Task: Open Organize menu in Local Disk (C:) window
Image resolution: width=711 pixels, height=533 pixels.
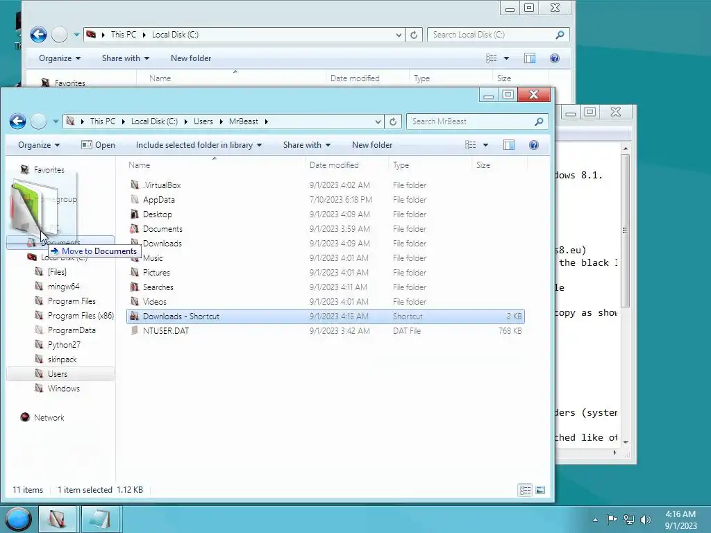Action: (60, 58)
